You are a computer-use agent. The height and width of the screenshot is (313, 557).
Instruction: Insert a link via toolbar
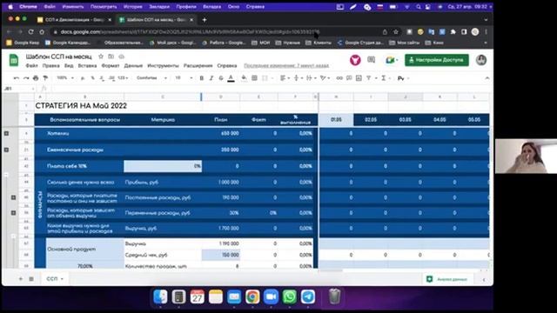coord(339,78)
